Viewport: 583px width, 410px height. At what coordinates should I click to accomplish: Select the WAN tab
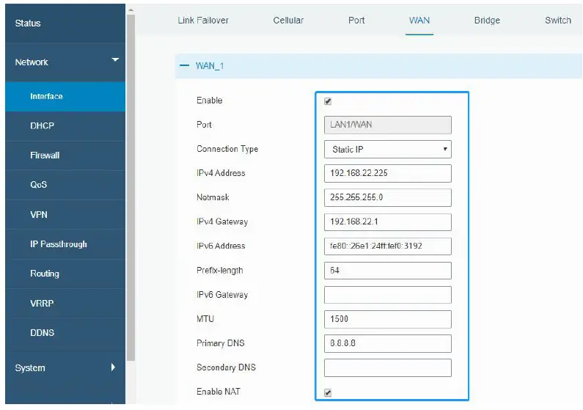click(x=419, y=21)
